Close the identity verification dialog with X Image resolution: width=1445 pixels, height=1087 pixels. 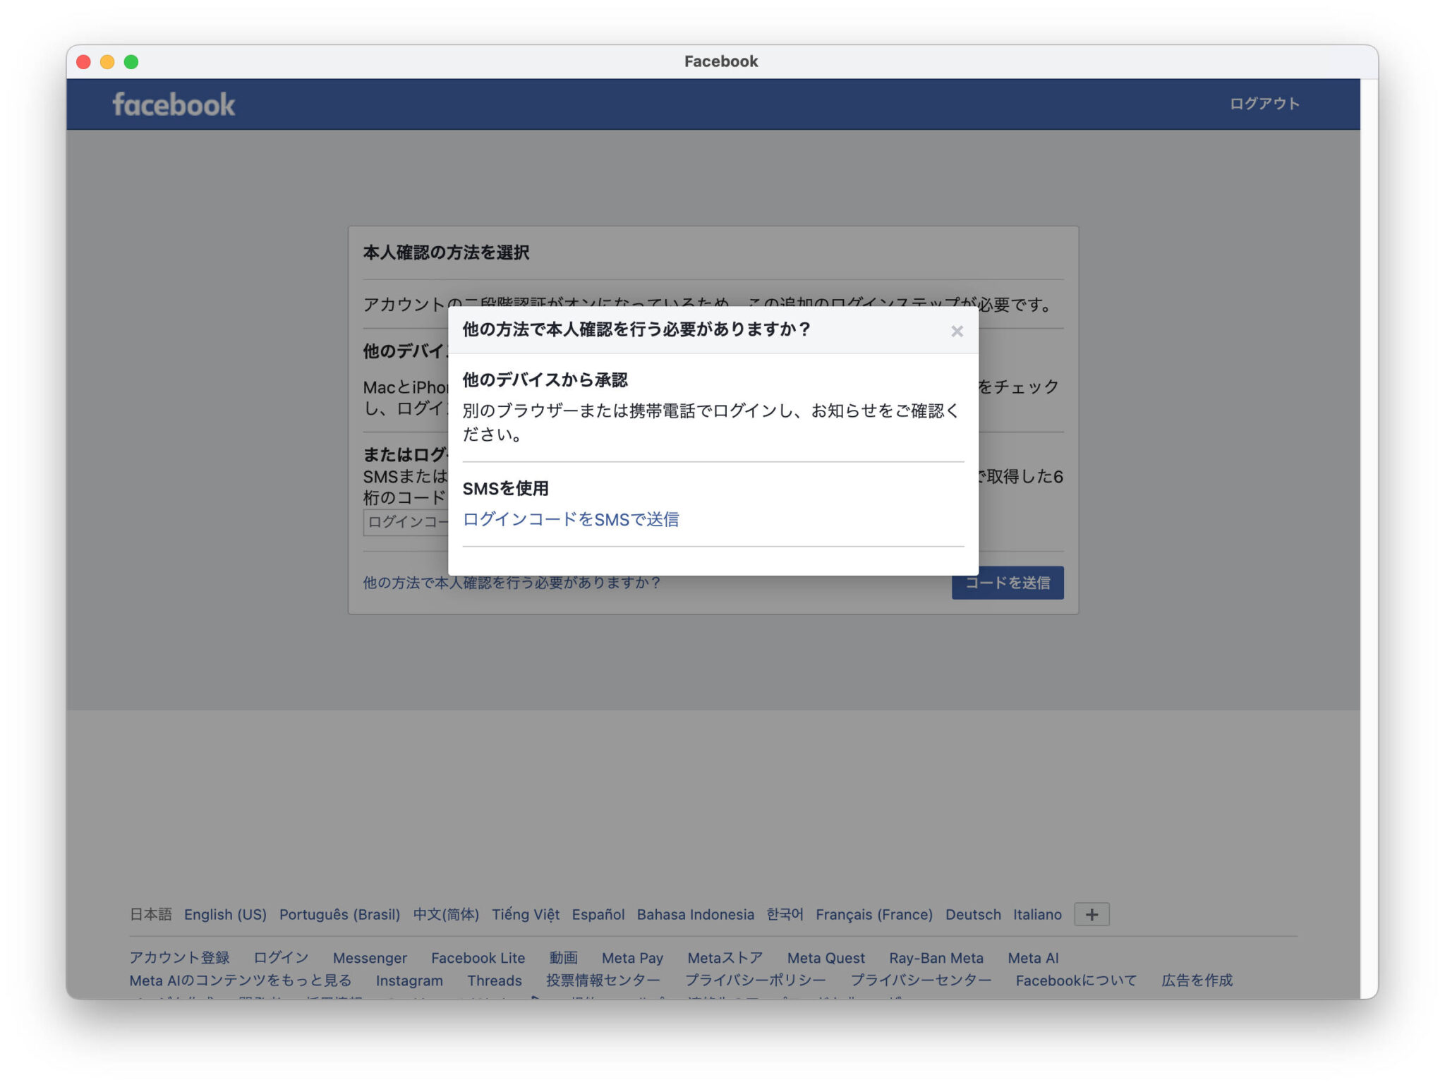tap(956, 332)
